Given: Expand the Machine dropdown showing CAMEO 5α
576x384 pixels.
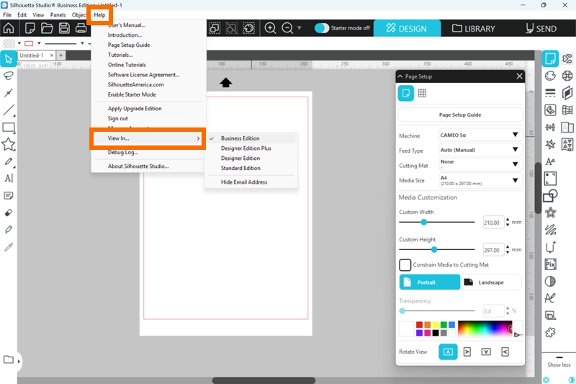Looking at the screenshot, I should 480,135.
